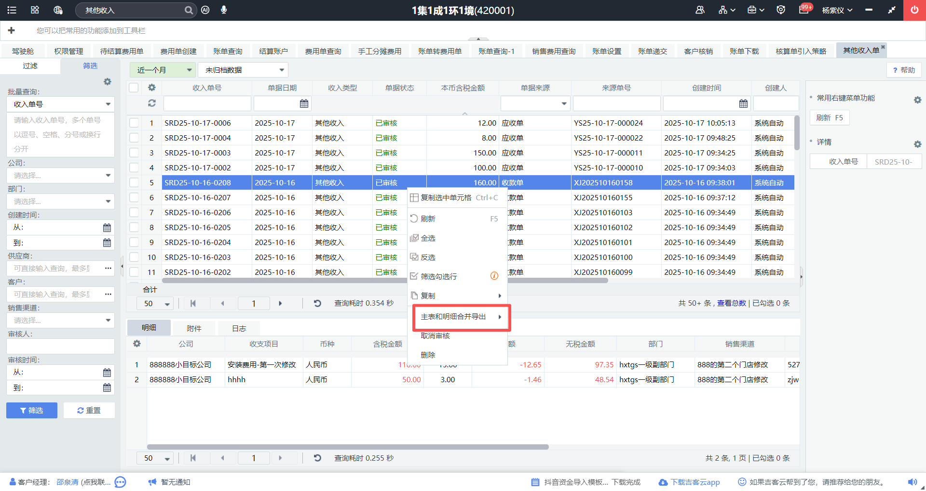
Task: Tick the checkbox for row SRD25-10-17-0003
Action: pyautogui.click(x=134, y=153)
